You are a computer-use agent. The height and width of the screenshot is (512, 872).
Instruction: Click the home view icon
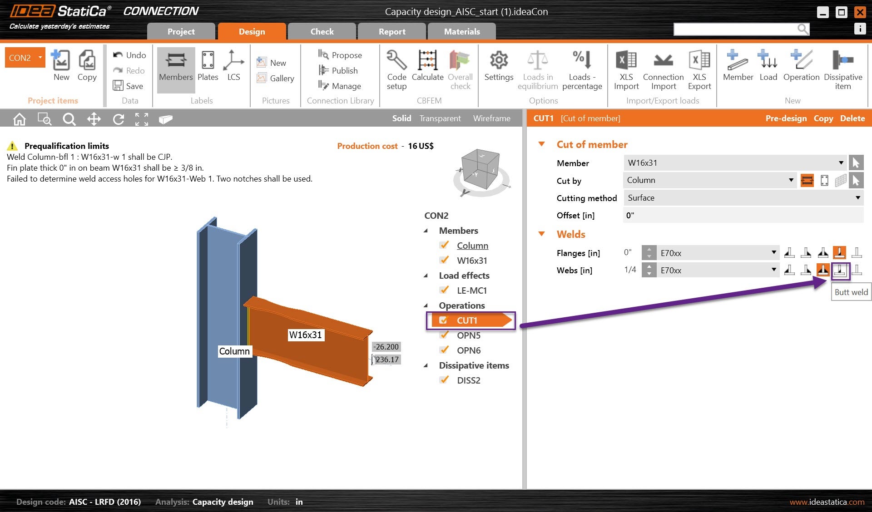point(20,119)
